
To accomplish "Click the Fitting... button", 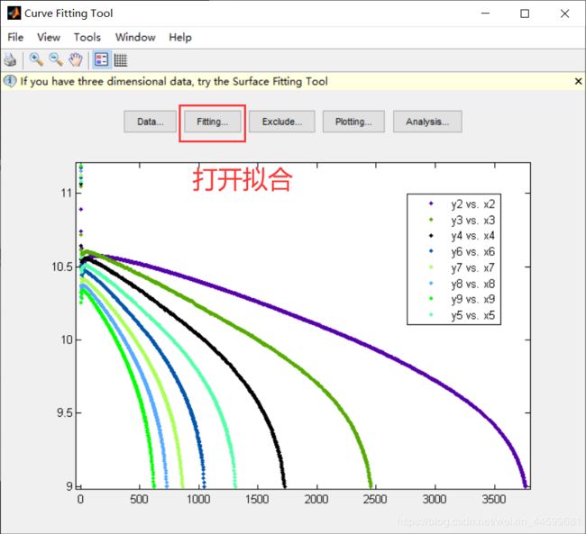I will 212,122.
